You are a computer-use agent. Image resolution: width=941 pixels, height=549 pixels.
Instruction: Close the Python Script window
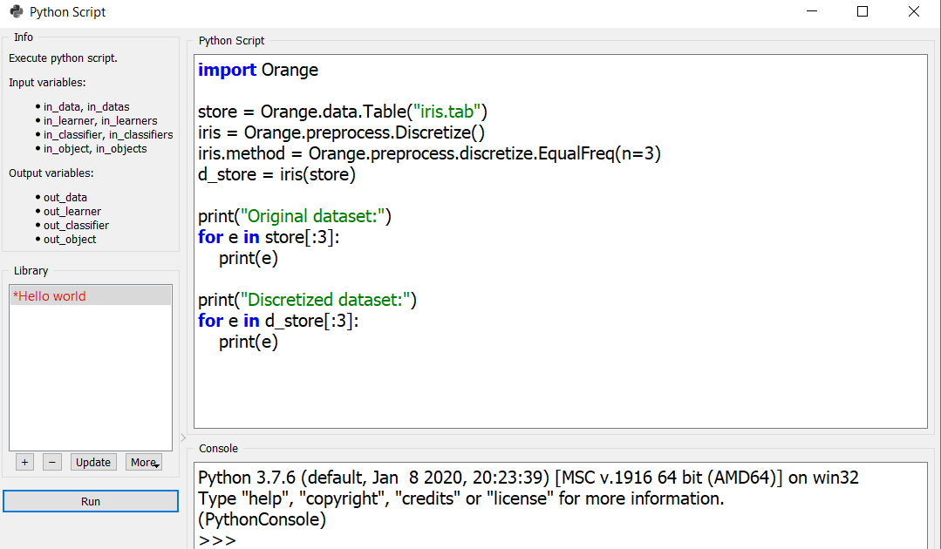(x=913, y=12)
